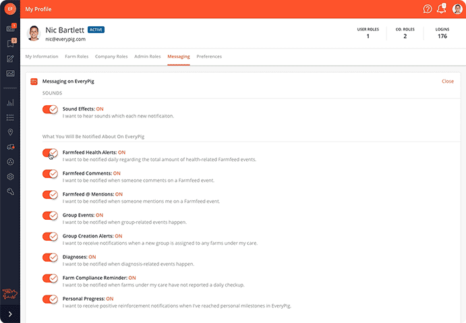Click Nic Bartlett's profile photo
The width and height of the screenshot is (466, 323).
(34, 33)
